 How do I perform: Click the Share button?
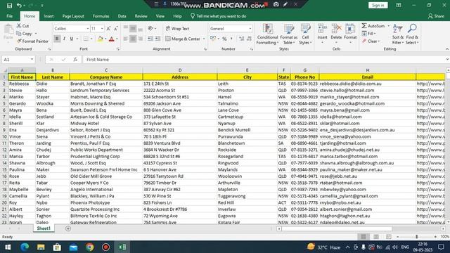436,16
